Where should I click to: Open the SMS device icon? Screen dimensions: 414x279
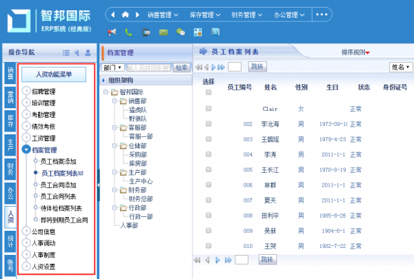146,32
